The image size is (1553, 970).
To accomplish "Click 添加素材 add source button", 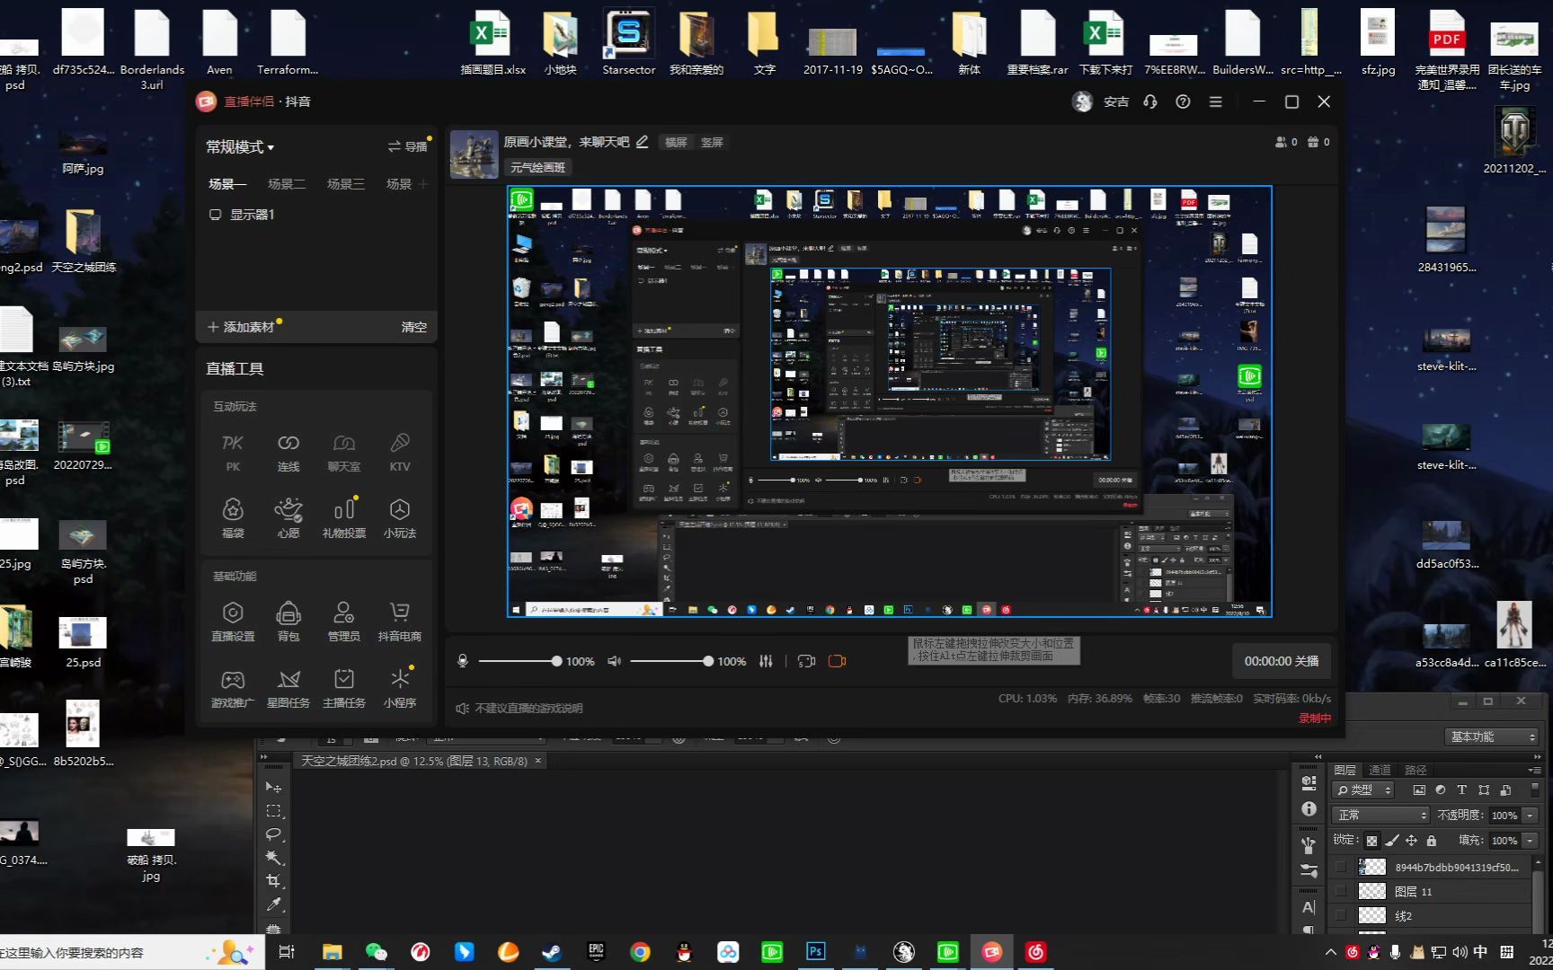I will [x=241, y=327].
